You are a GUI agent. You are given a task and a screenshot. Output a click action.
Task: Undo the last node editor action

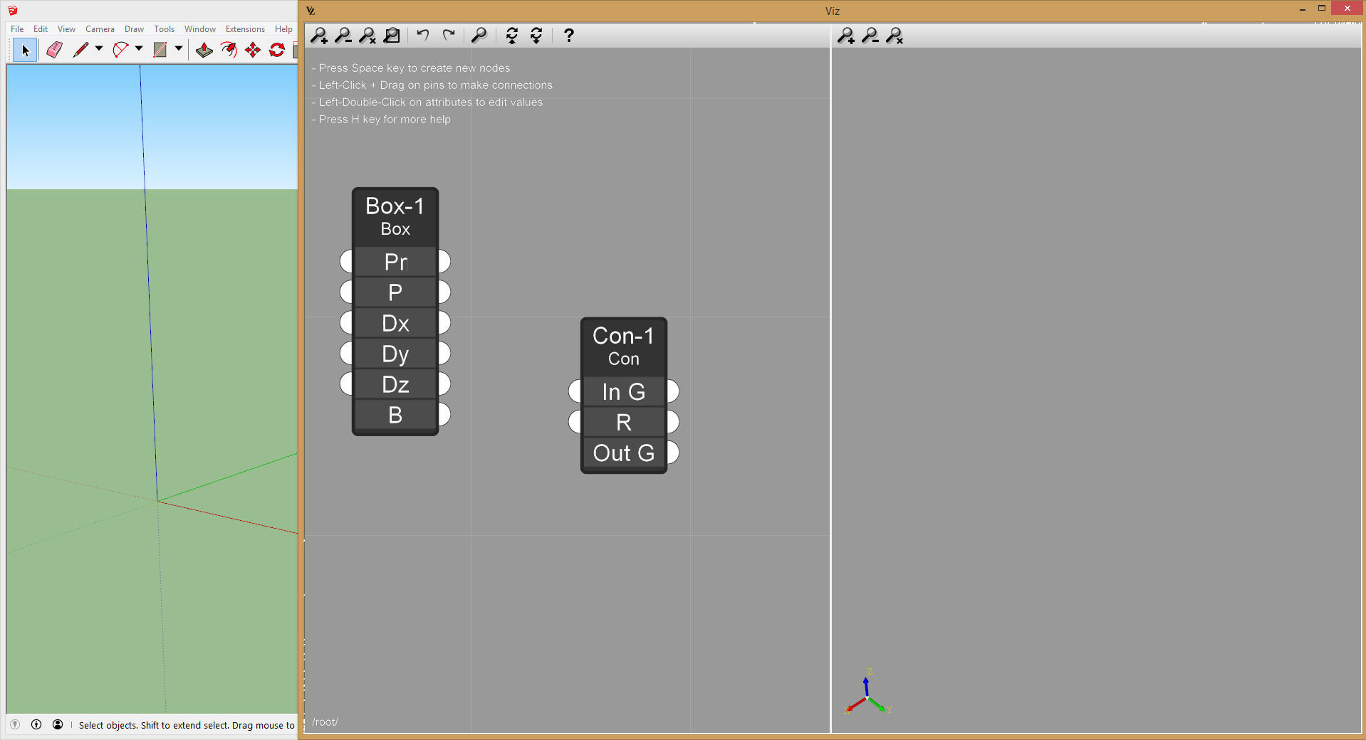423,36
